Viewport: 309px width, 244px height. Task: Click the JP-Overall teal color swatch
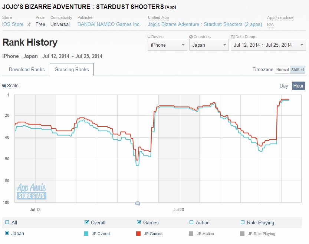click(86, 234)
